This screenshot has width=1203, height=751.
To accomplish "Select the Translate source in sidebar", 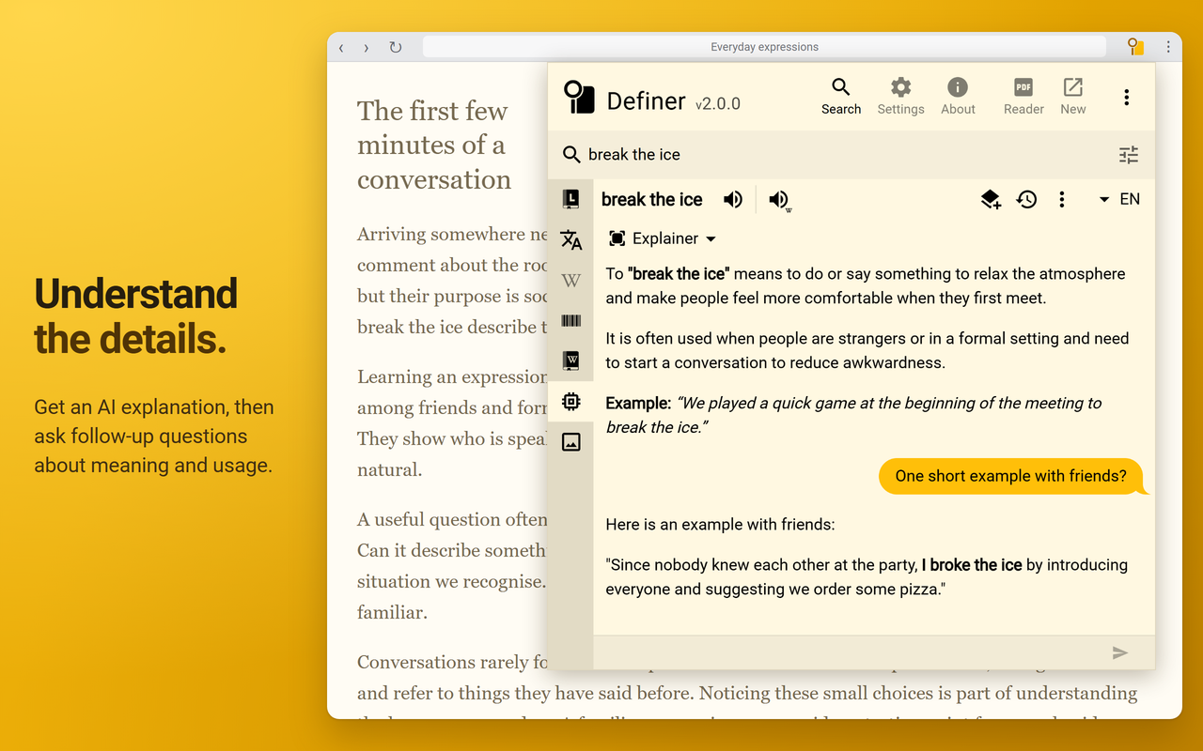I will [x=570, y=239].
